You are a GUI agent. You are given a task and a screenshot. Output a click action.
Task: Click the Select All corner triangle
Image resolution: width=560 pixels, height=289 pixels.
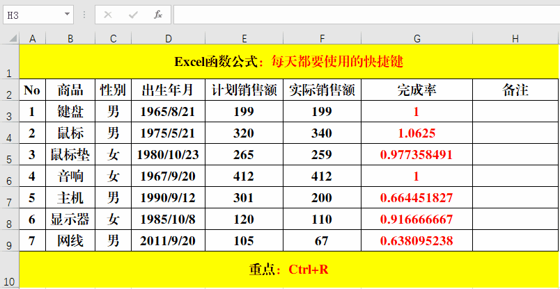(x=13, y=38)
